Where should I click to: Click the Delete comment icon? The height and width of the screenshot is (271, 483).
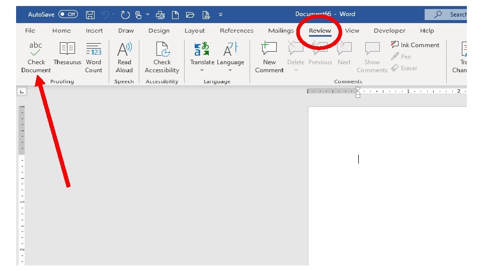point(295,48)
